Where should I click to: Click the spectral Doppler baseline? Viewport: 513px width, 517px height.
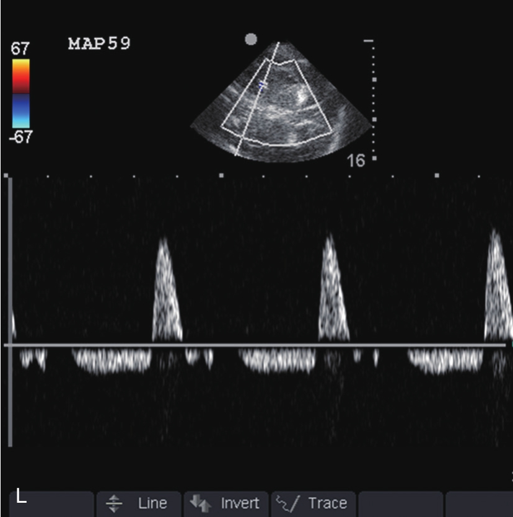pyautogui.click(x=255, y=345)
